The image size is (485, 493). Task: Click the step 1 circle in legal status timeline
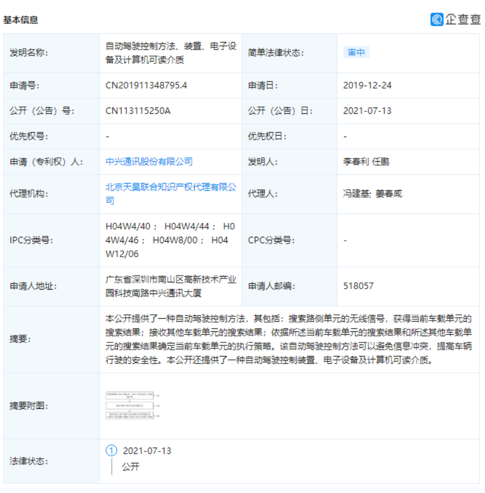(111, 450)
